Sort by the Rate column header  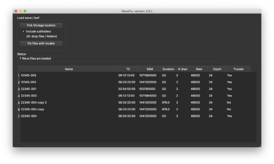click(199, 69)
